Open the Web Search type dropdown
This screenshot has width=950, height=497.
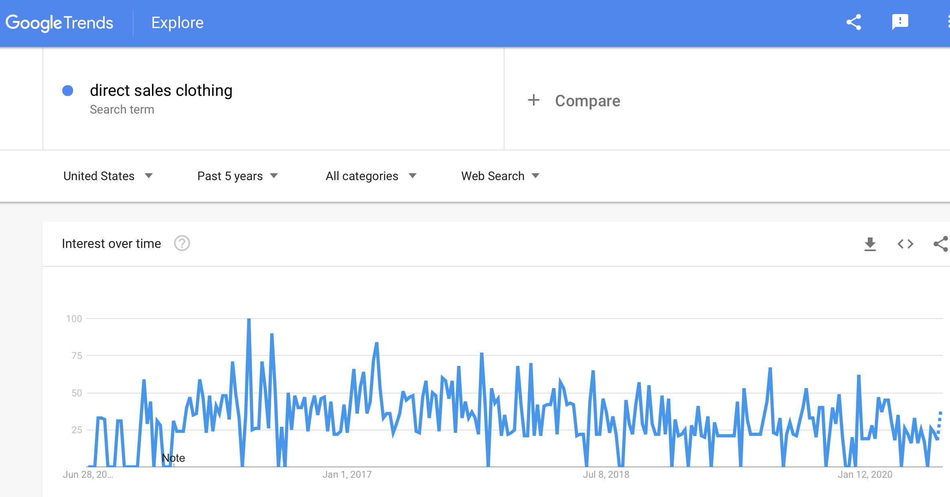pyautogui.click(x=500, y=176)
